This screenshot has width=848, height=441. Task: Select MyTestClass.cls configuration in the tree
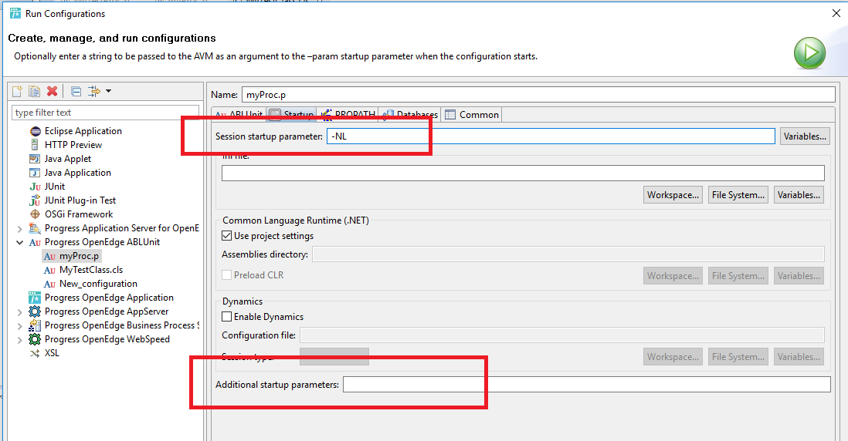pos(90,270)
